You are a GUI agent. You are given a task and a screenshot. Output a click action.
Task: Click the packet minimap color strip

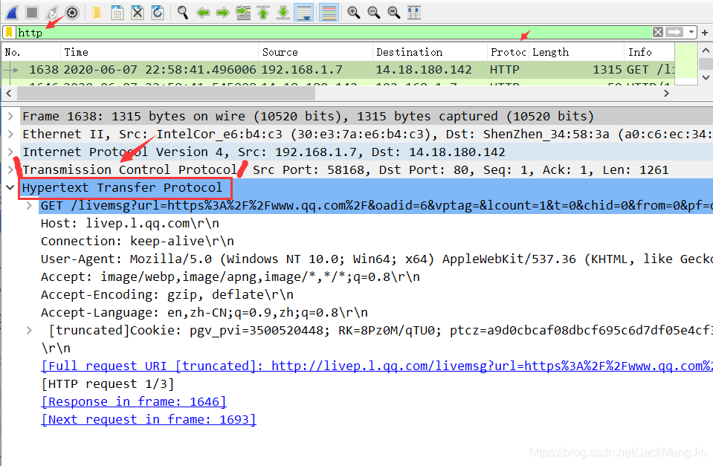pos(686,64)
